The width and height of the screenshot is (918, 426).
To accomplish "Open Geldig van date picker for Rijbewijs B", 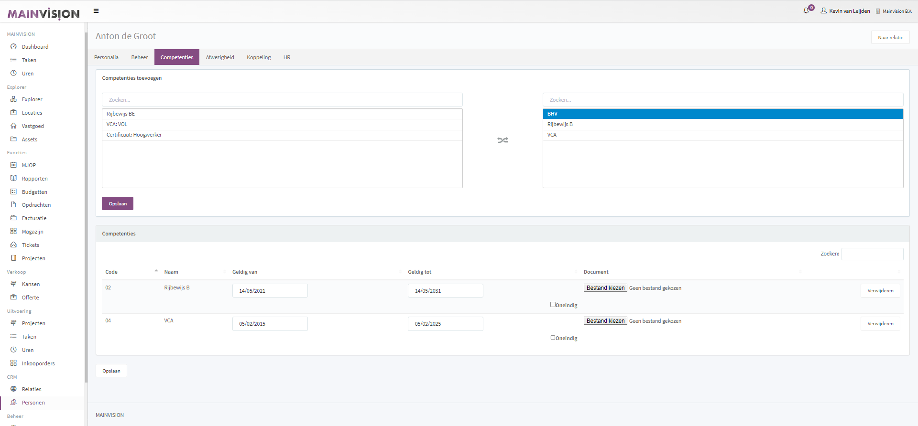I will pos(270,291).
